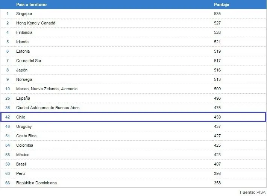
Task: Select the Perú row name
Action: [x=20, y=173]
